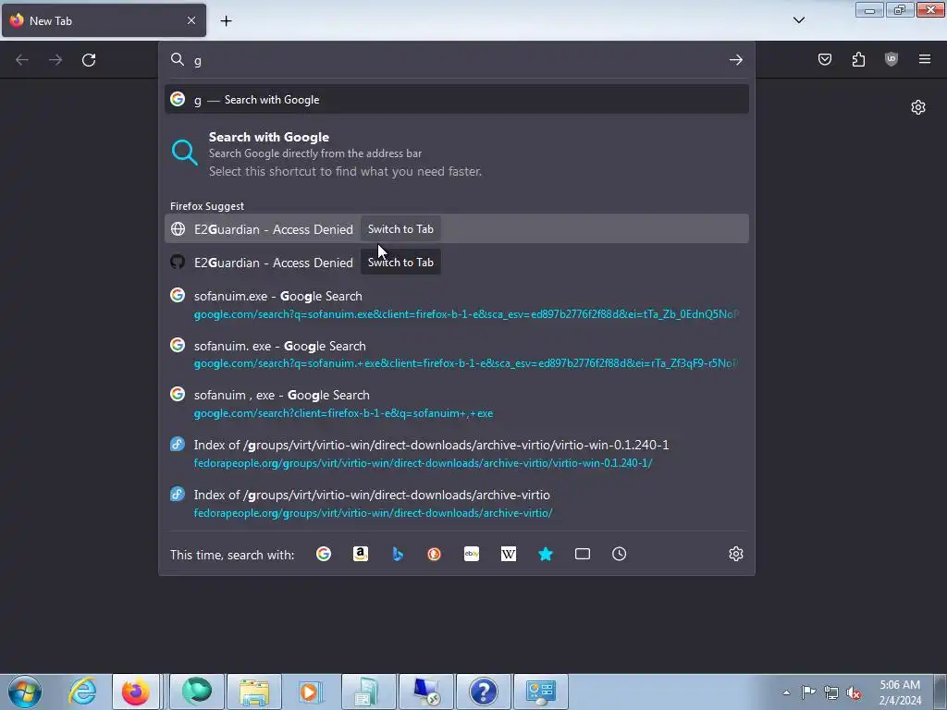The height and width of the screenshot is (710, 947).
Task: Click the muted volume tray icon
Action: point(854,692)
